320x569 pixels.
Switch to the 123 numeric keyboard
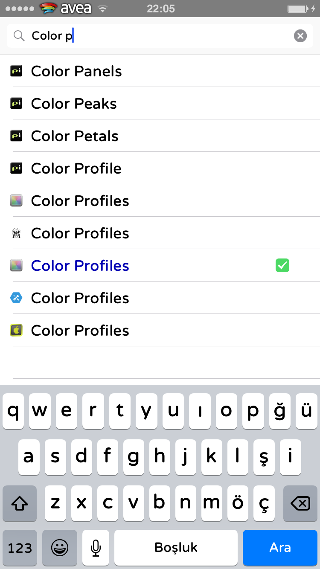20,548
